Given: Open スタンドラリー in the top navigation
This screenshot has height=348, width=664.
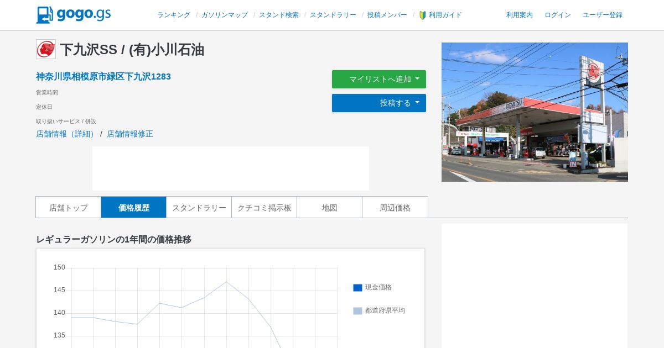Looking at the screenshot, I should [333, 15].
